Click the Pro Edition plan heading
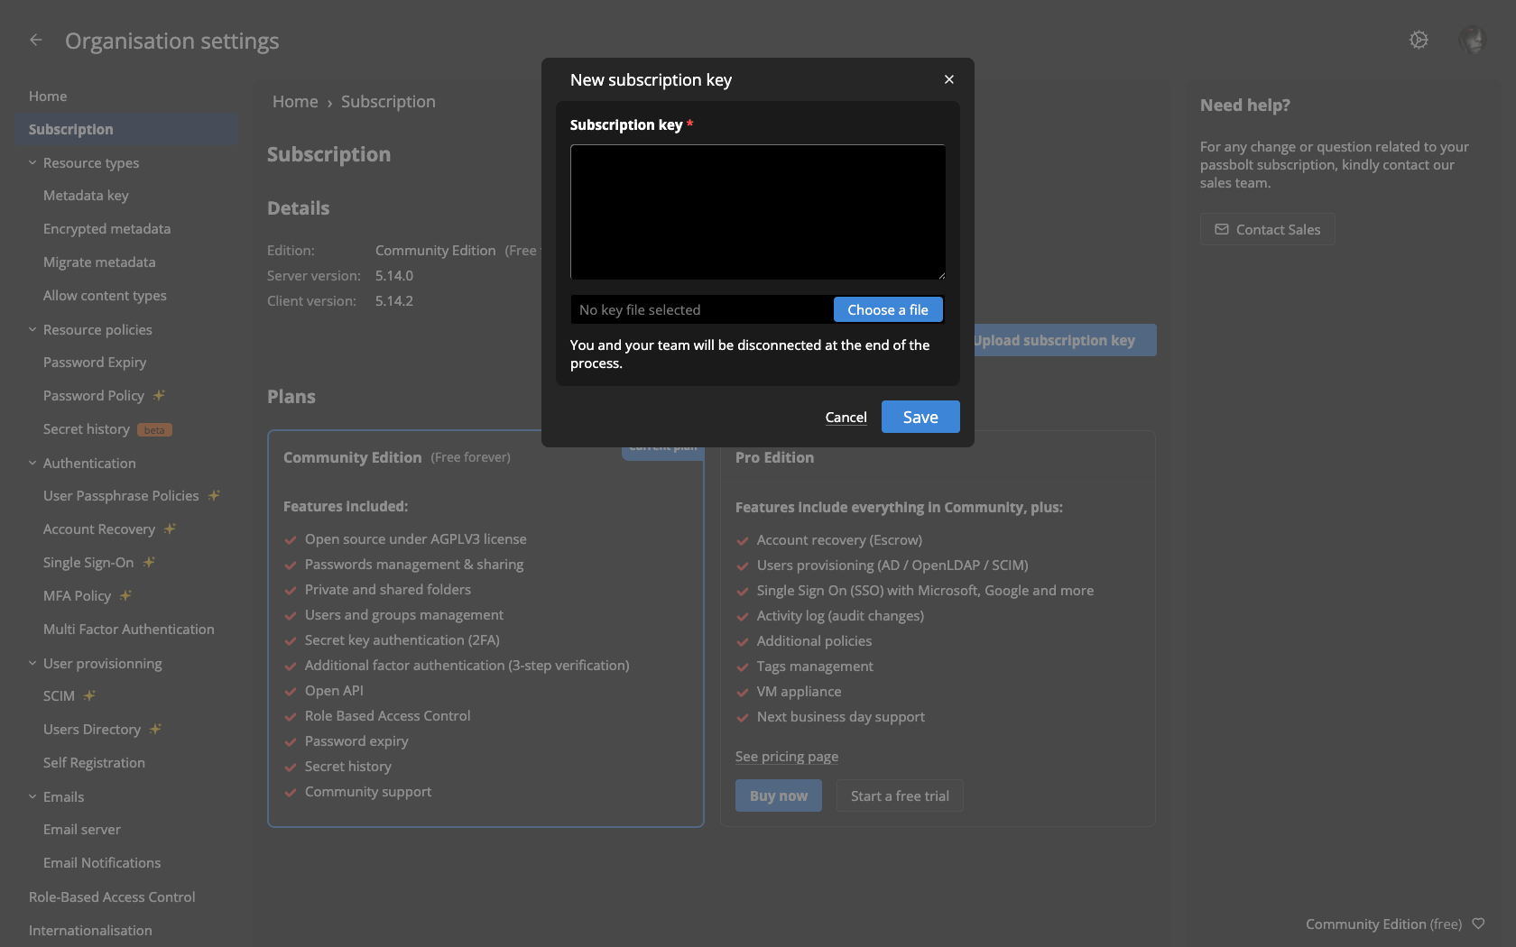Screen dimensions: 1516x947 pyautogui.click(x=774, y=457)
